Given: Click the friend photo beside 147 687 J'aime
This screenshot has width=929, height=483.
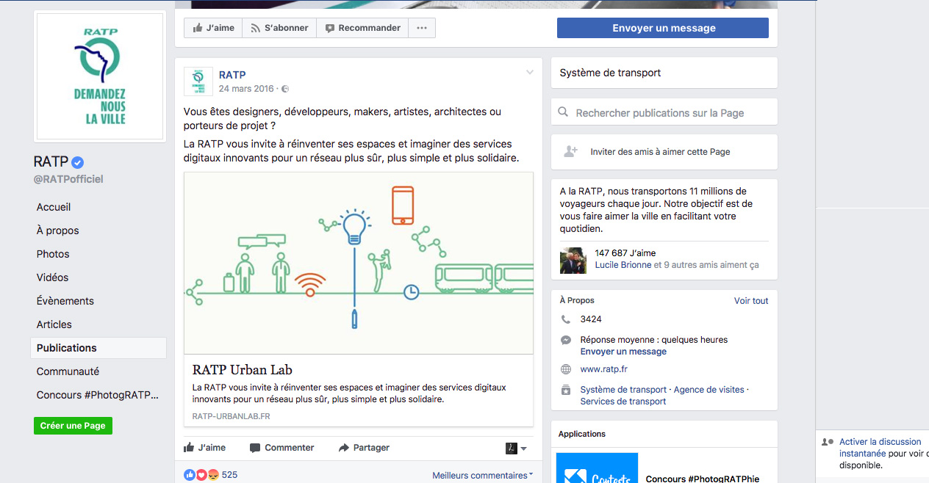Looking at the screenshot, I should point(573,261).
